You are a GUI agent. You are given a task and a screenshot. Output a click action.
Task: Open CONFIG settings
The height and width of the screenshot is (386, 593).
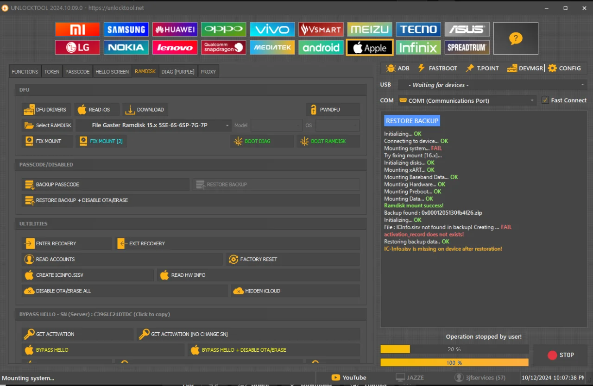[564, 68]
